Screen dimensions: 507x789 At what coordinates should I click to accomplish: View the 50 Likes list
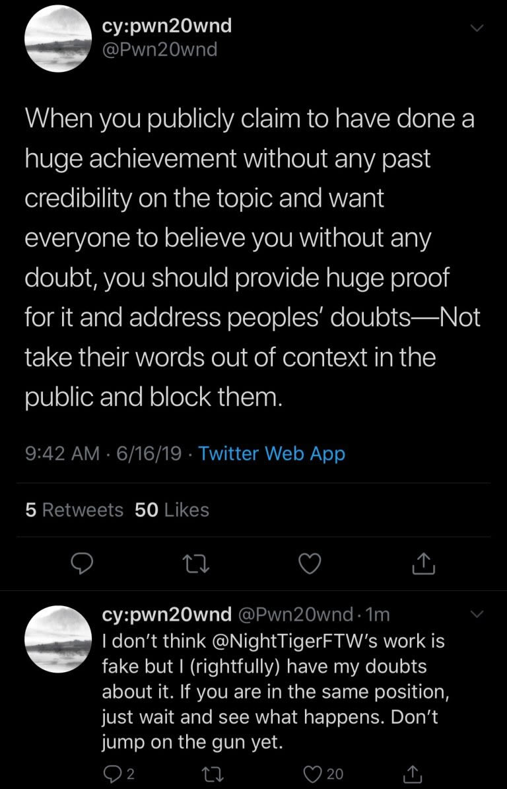coord(172,510)
